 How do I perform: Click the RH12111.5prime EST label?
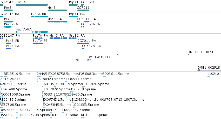point(94,115)
